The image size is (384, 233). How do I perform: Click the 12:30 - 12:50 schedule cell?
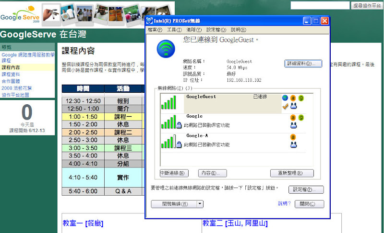(x=83, y=101)
